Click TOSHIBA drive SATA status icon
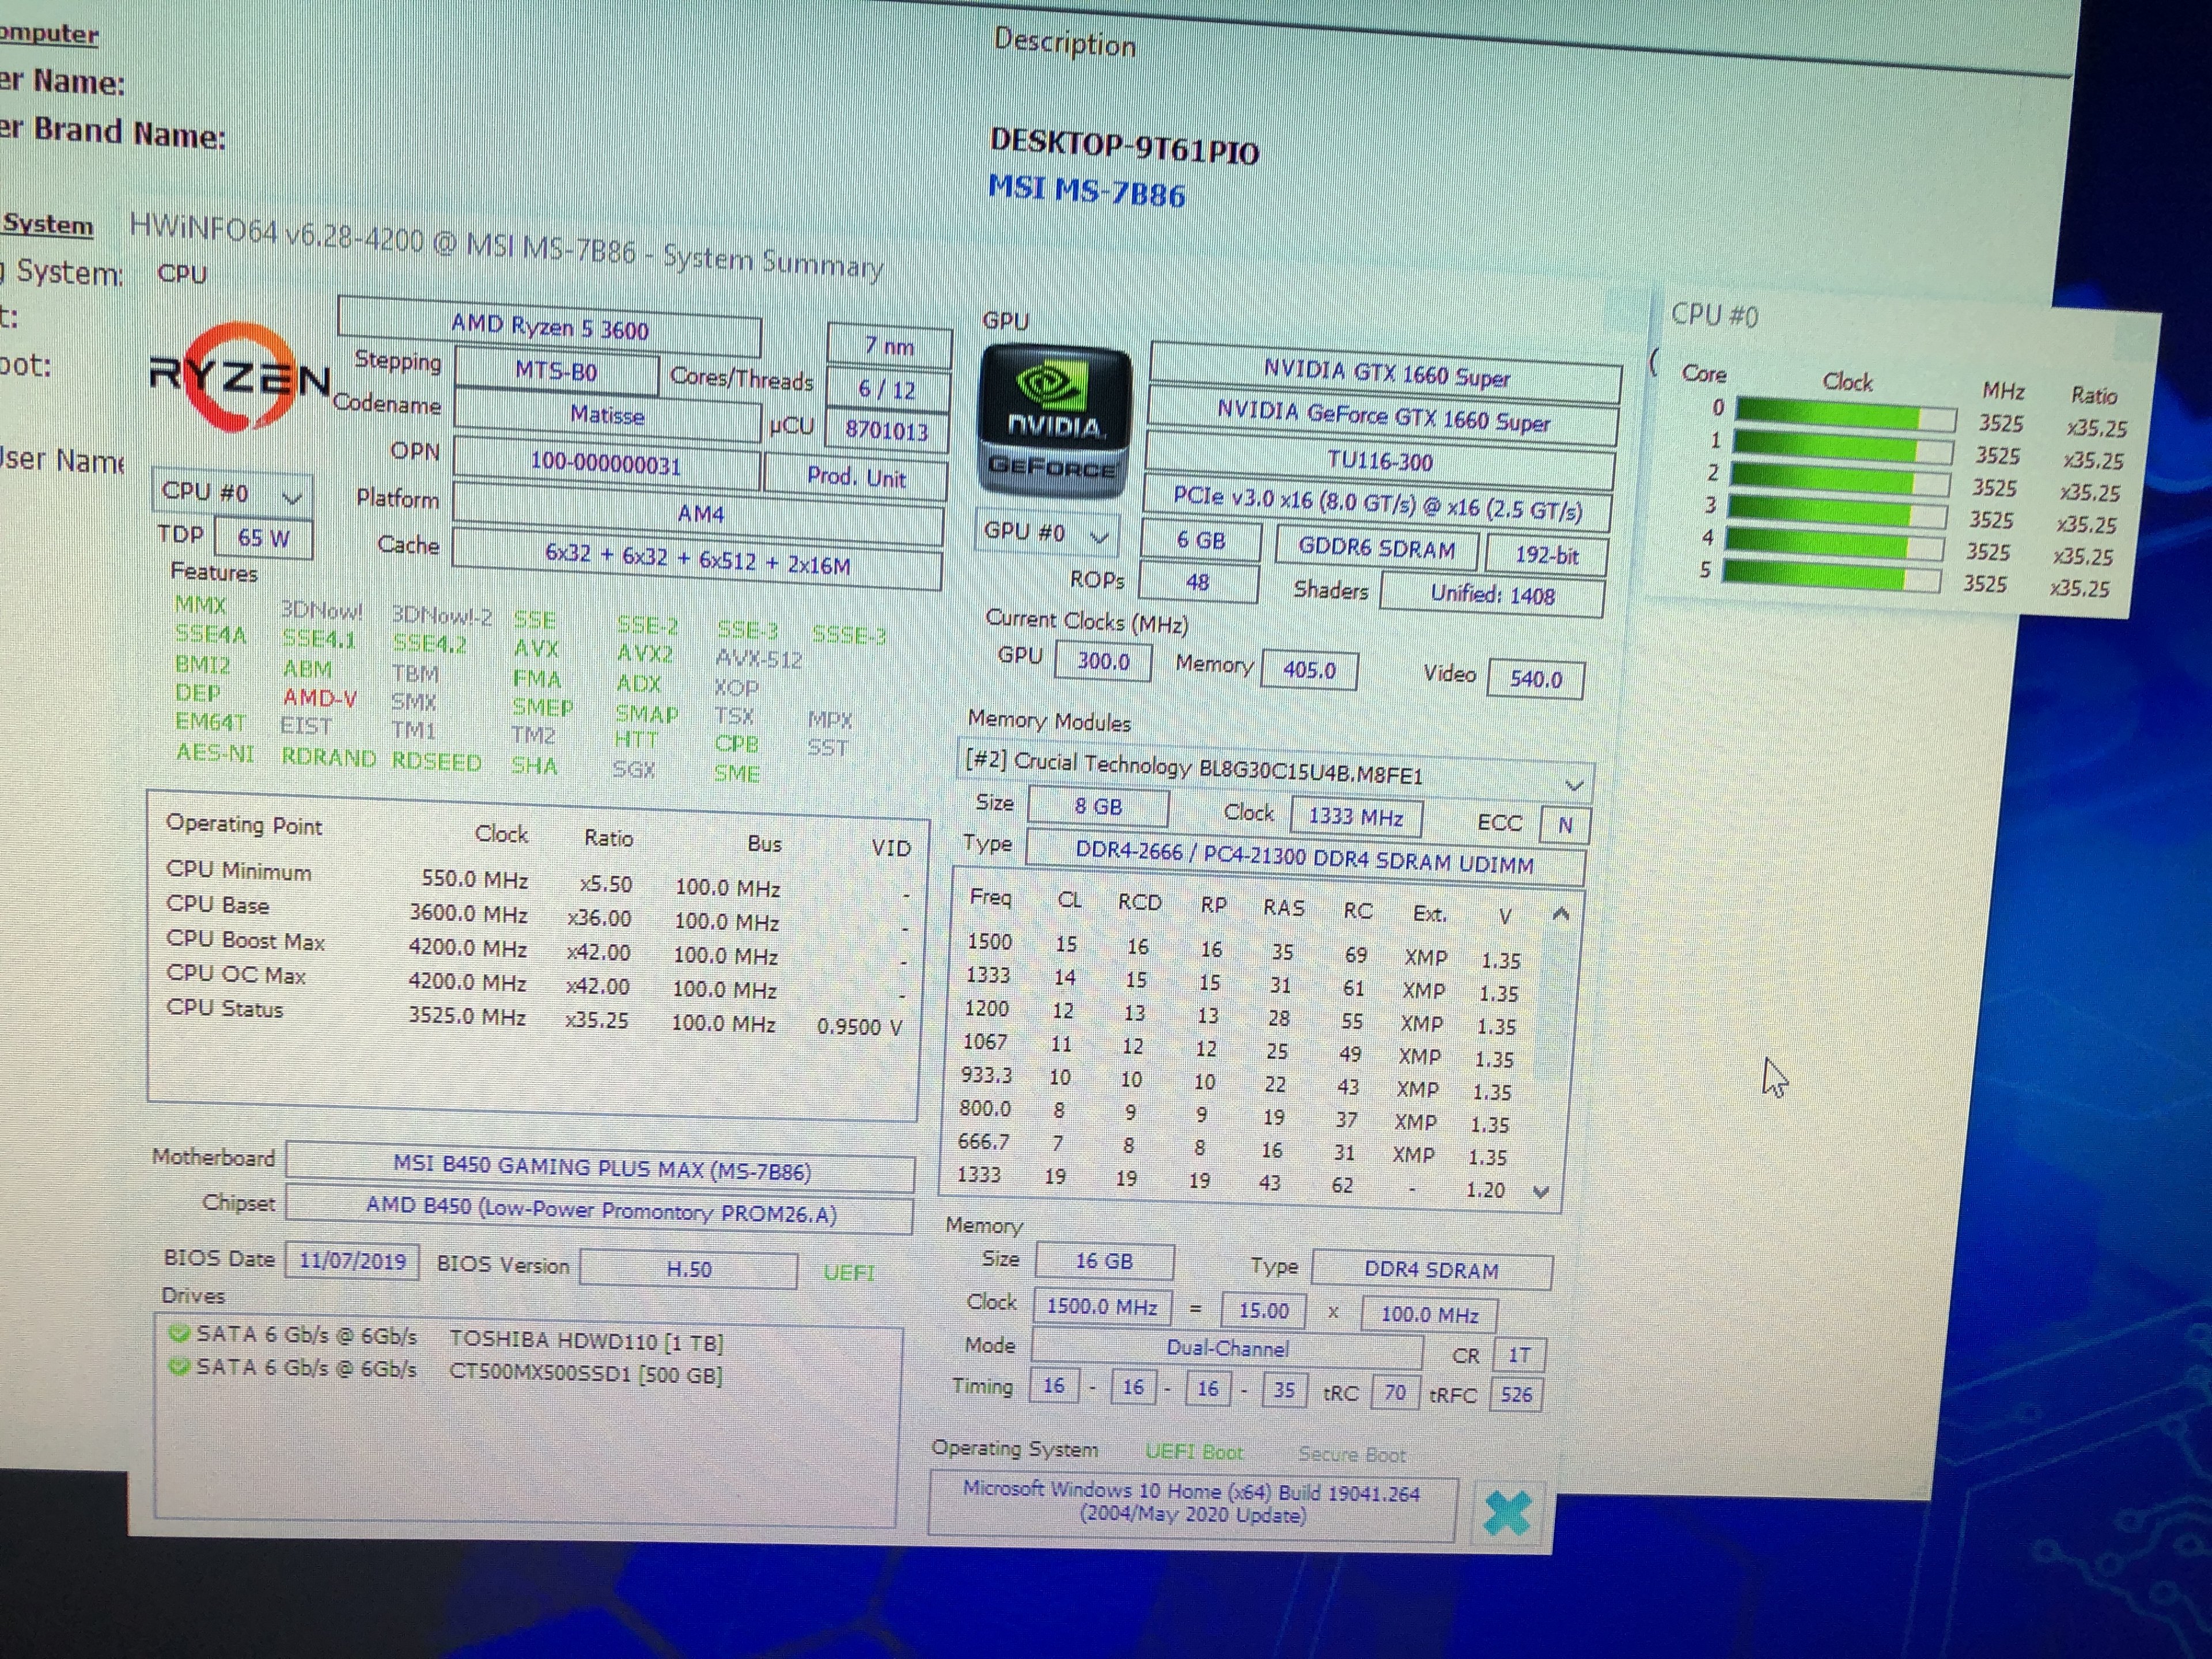This screenshot has height=1659, width=2212. (179, 1333)
